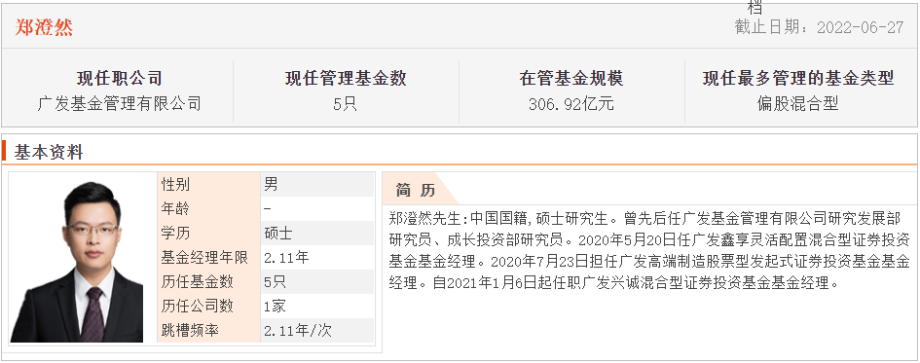920x363 pixels.
Task: Click the 偏股混合型 fund type value
Action: pyautogui.click(x=798, y=104)
